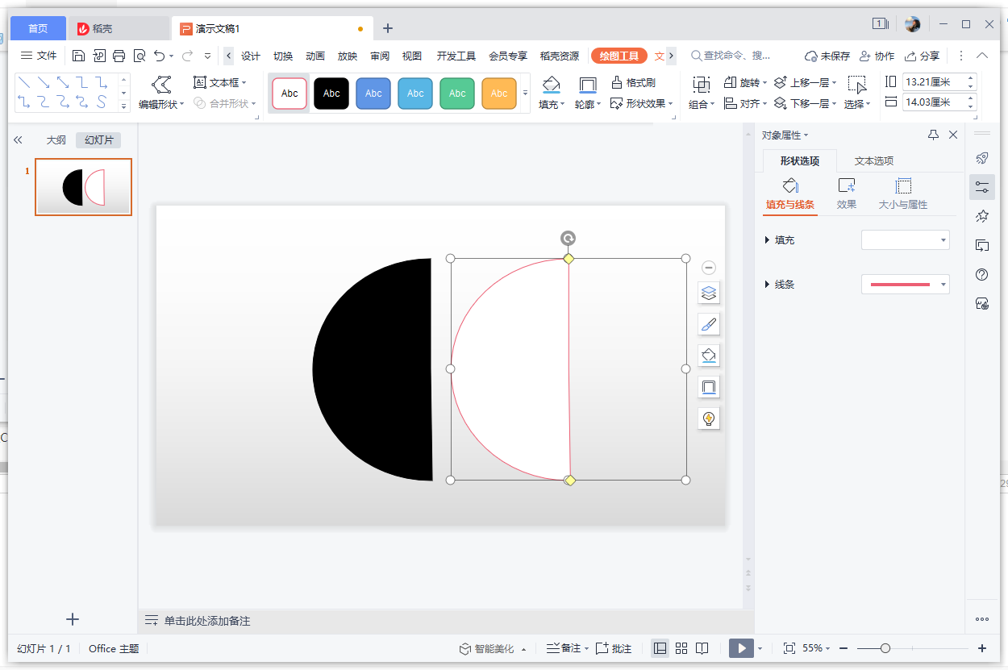
Task: Open print preview icon
Action: 140,56
